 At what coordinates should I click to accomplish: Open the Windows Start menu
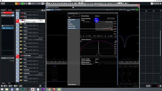pos(2,89)
